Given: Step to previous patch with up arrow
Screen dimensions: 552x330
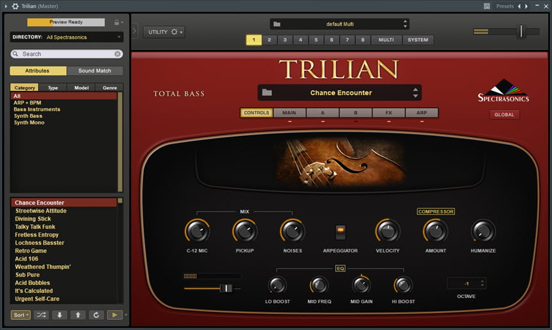Looking at the screenshot, I should [78, 315].
